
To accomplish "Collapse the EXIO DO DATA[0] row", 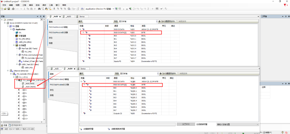I will (85, 85).
